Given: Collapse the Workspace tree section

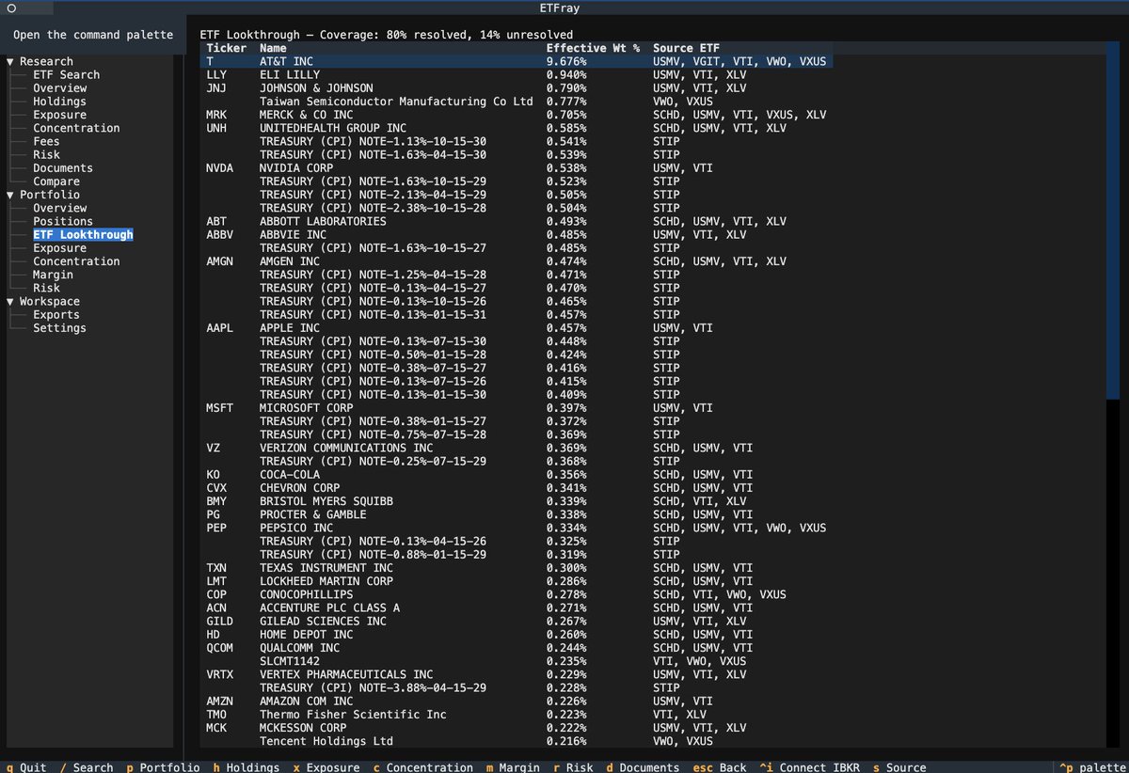Looking at the screenshot, I should click(10, 302).
